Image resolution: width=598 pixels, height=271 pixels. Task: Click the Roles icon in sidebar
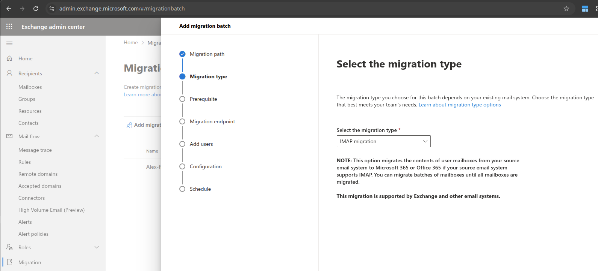tap(9, 247)
